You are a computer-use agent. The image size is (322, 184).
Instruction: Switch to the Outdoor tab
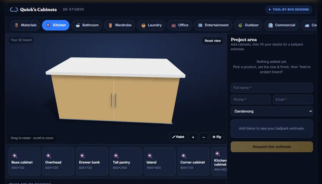(248, 25)
